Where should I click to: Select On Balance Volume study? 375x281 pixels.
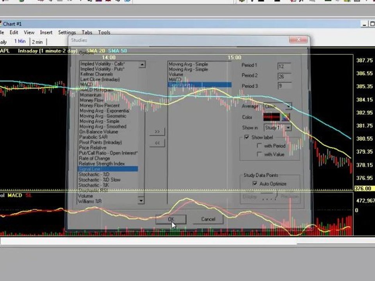[98, 132]
